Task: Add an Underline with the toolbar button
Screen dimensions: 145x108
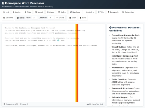Action: tap(89, 12)
